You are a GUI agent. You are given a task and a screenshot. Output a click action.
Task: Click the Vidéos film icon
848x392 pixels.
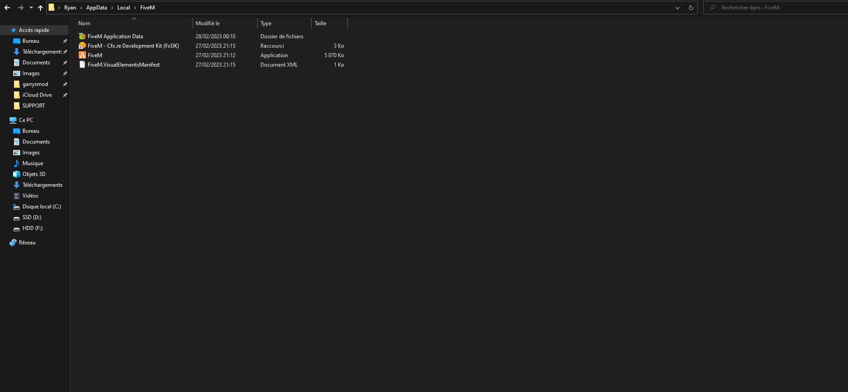coord(17,196)
